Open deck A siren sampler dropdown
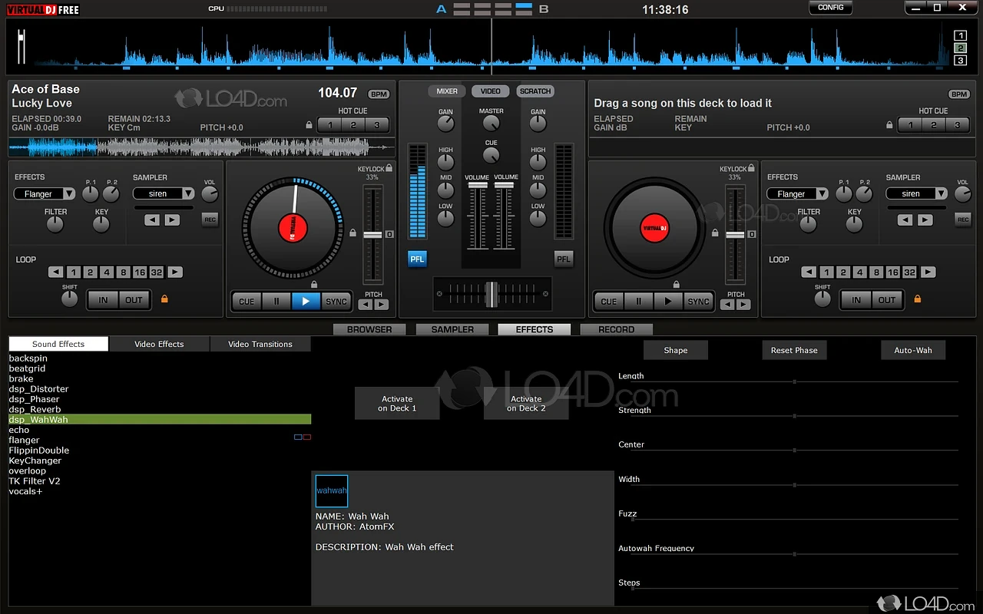 [x=164, y=194]
